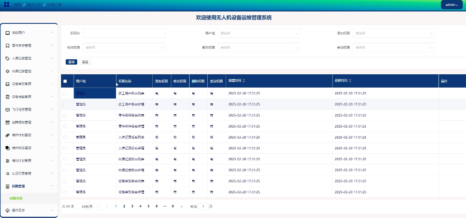Open the 用户组 filter dropdown
466x218 pixels.
259,33
